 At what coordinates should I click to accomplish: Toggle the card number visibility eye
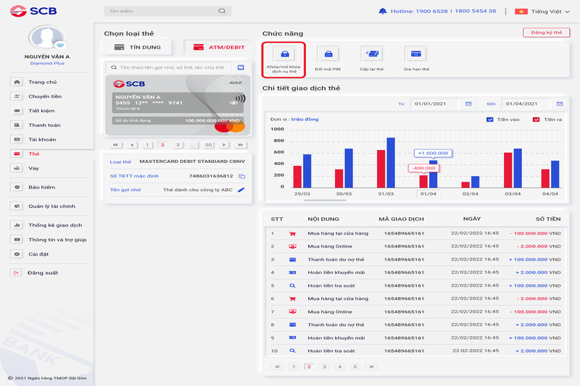click(x=233, y=103)
